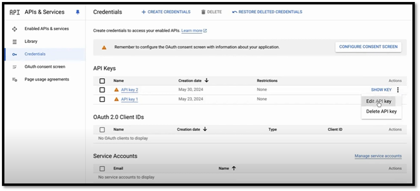Open Enabled APIs & services page

tap(47, 28)
